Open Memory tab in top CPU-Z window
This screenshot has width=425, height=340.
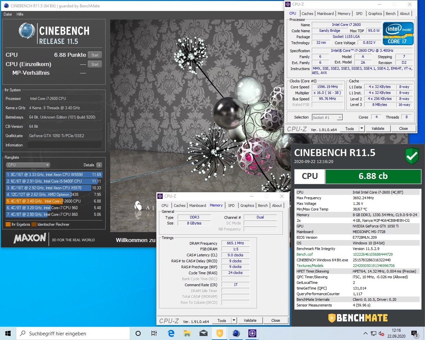click(344, 14)
